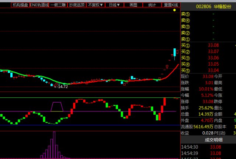Click the 卖① ask row

pos(208,39)
